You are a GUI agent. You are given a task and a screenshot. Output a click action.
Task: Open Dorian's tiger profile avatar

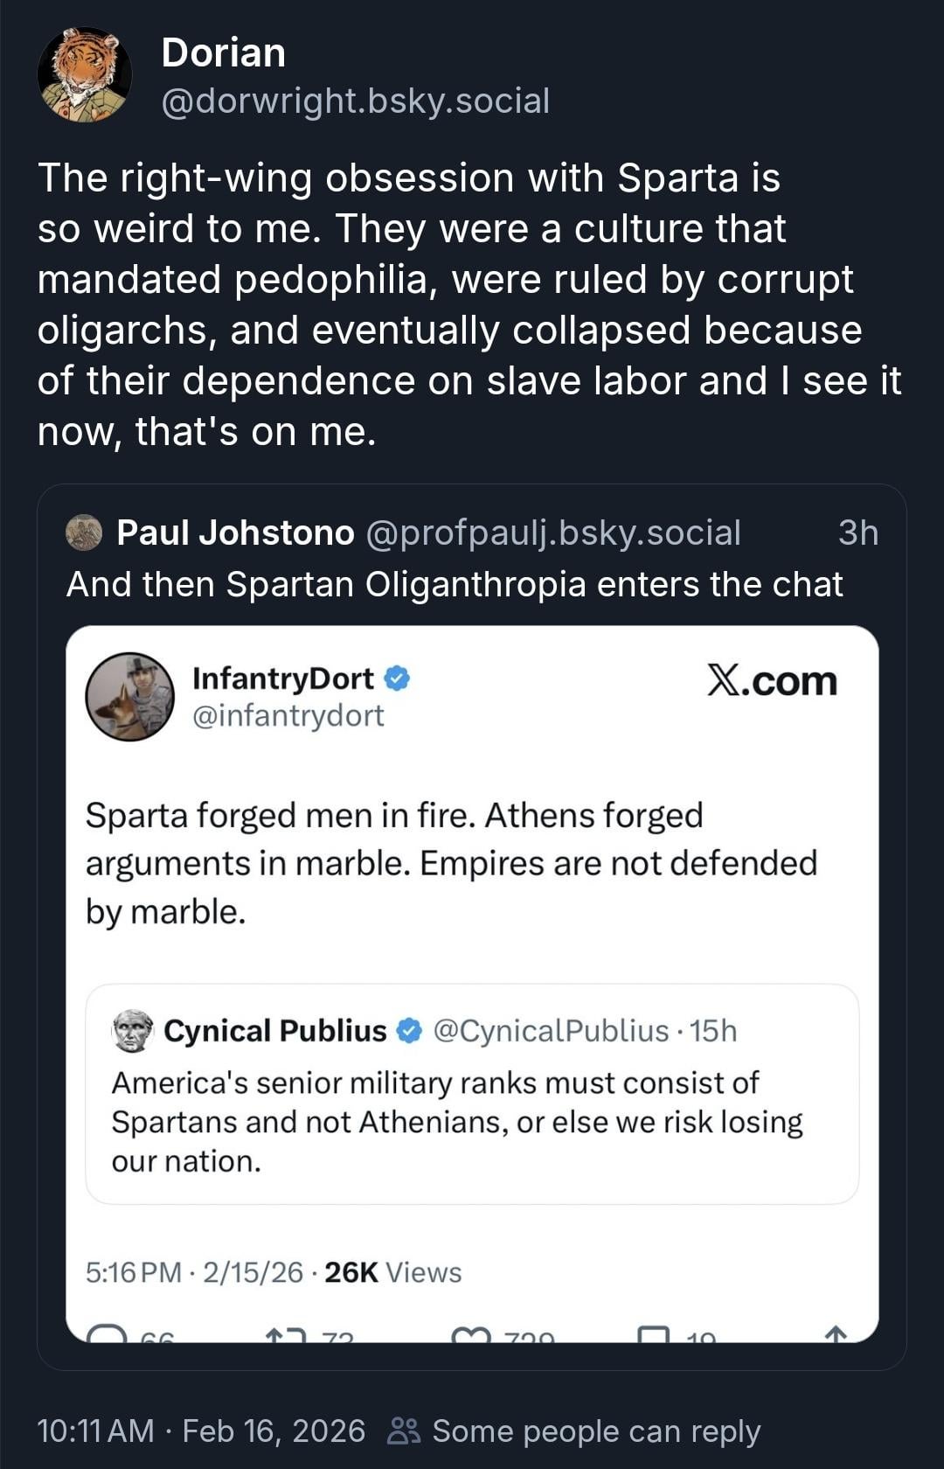tap(85, 75)
